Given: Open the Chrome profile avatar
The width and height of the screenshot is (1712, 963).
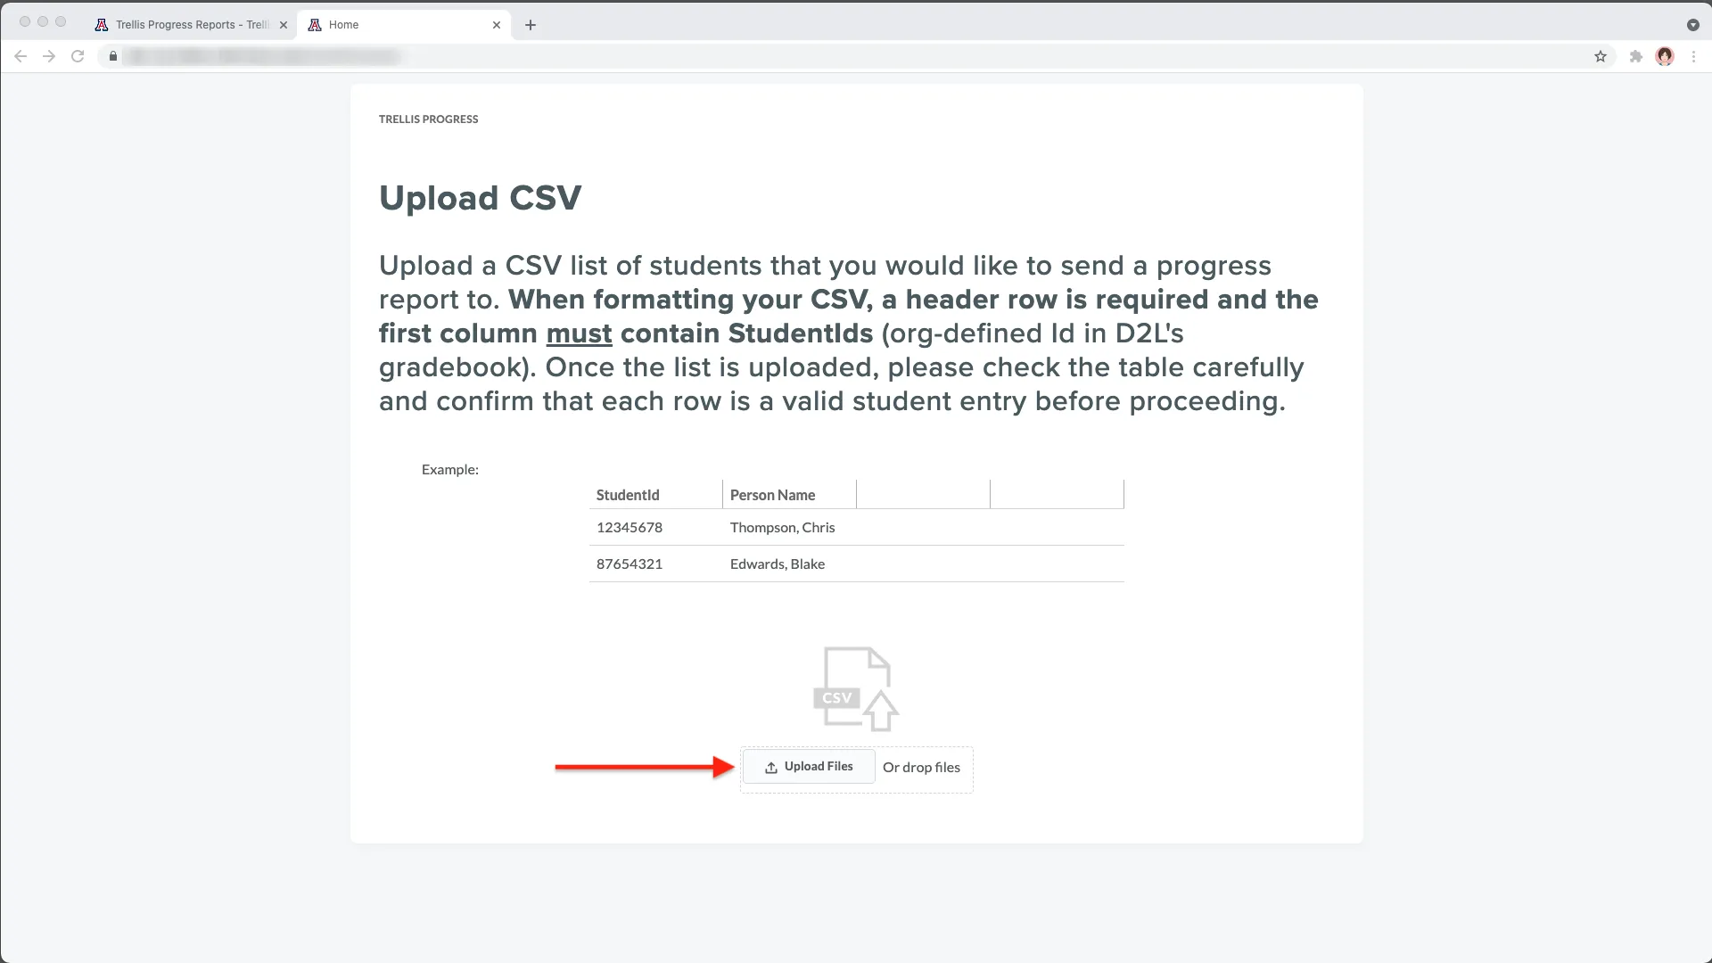Looking at the screenshot, I should pos(1665,56).
